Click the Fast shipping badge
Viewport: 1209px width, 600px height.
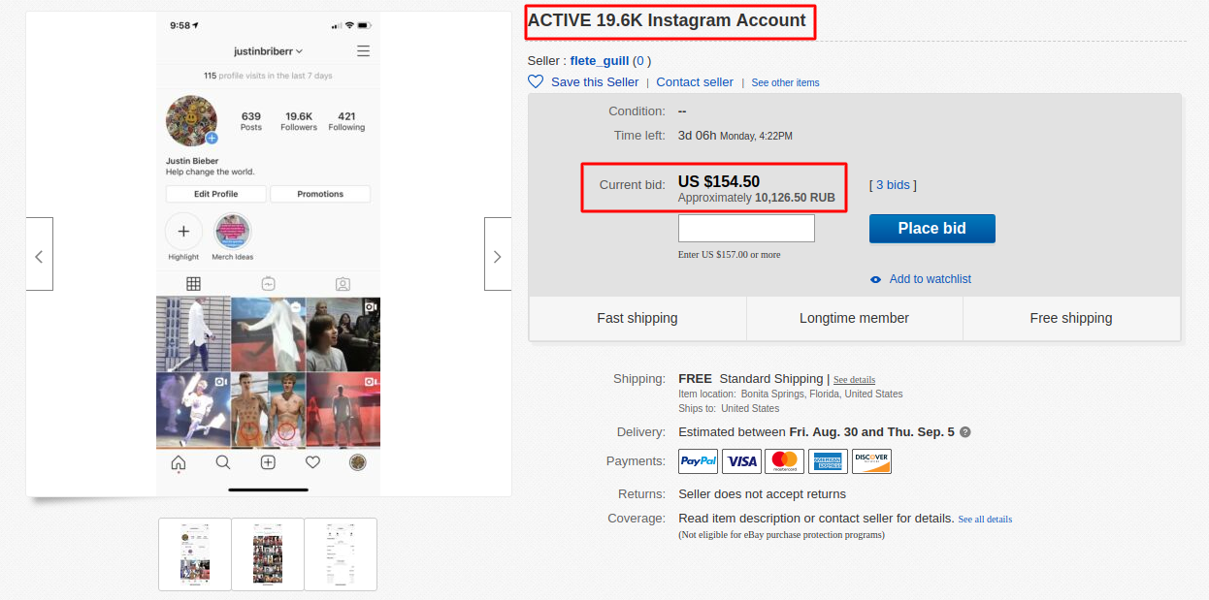637,318
